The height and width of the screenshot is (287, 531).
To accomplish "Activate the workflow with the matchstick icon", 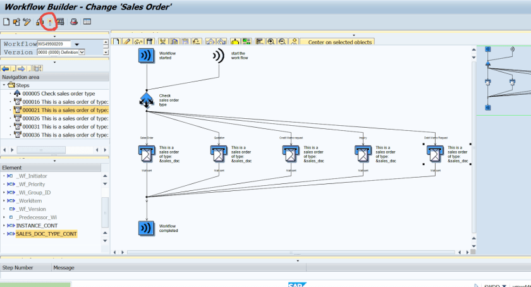I will [50, 22].
